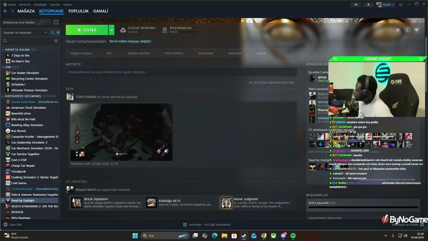Open Spotify from the taskbar
The height and width of the screenshot is (241, 428).
(x=293, y=236)
